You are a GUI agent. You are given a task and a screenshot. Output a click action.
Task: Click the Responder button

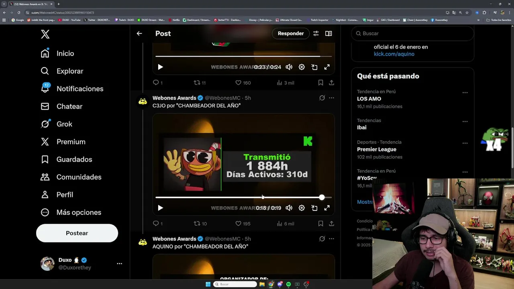point(291,33)
